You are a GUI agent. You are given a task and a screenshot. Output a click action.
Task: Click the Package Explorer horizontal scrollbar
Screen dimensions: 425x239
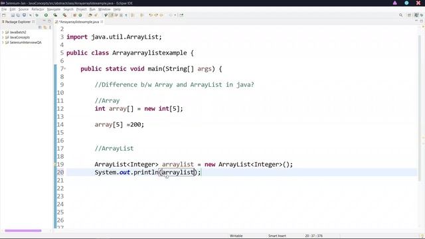point(23,230)
